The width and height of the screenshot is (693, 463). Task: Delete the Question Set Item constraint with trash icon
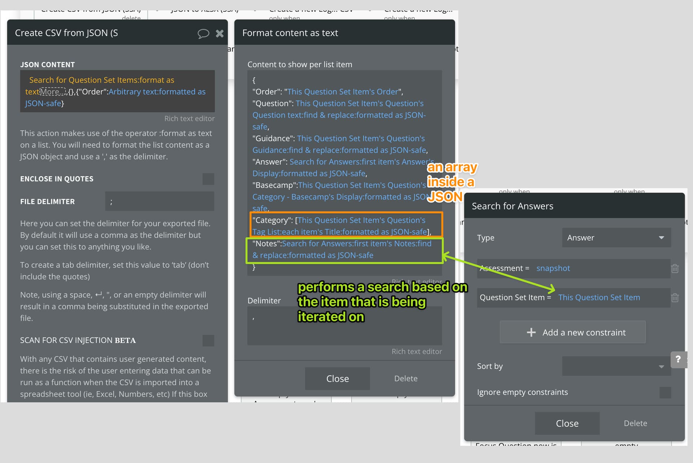675,298
